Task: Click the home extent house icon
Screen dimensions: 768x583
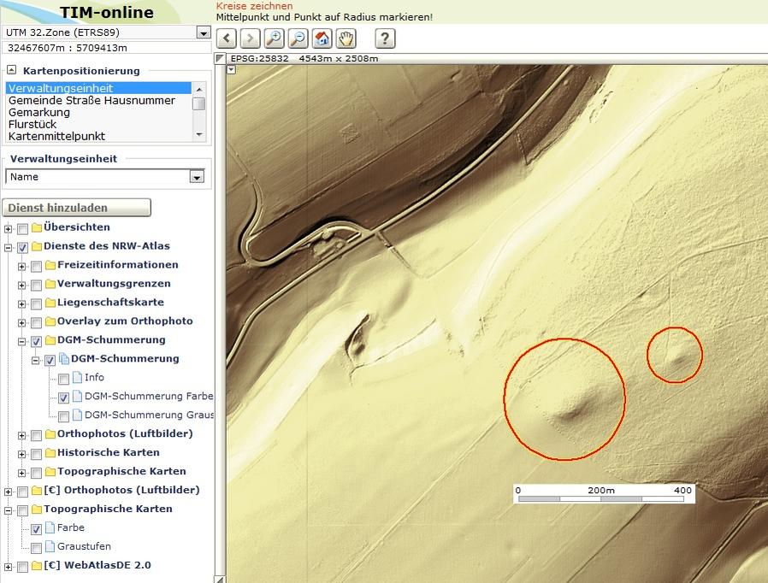Action: (322, 38)
